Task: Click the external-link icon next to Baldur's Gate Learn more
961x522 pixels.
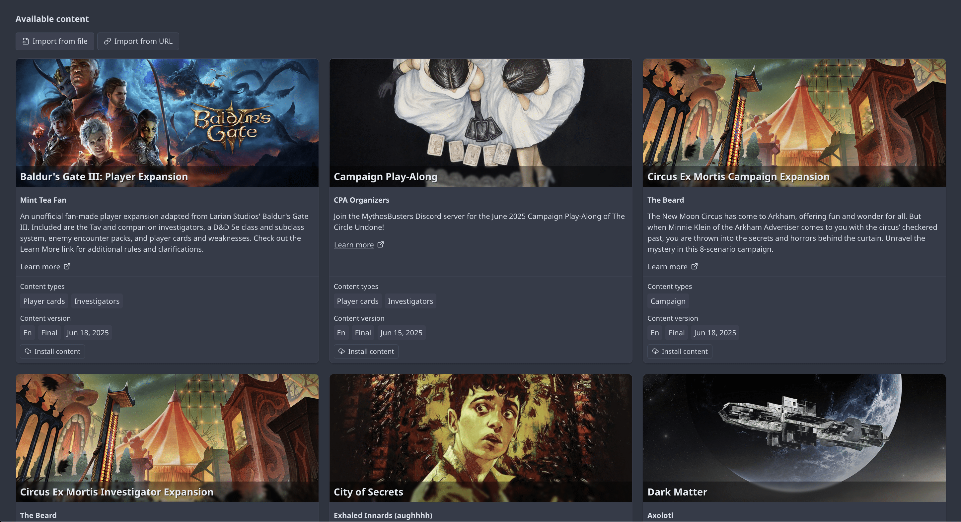Action: pos(67,266)
